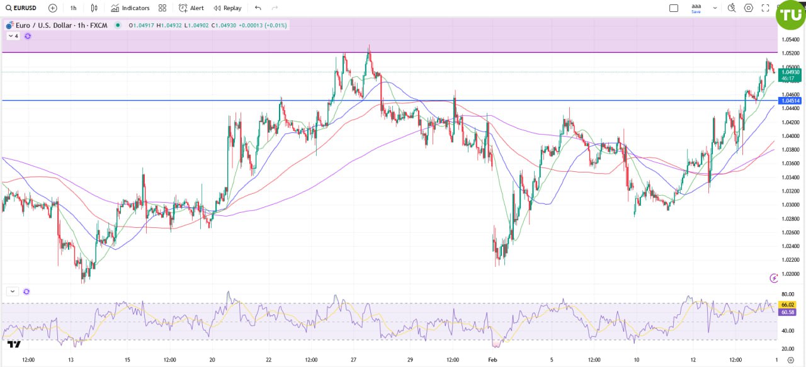The width and height of the screenshot is (806, 367).
Task: Click the closing price value C1.04930
Action: pyautogui.click(x=224, y=26)
